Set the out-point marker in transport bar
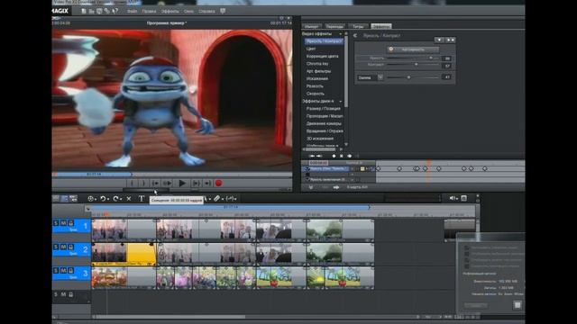This screenshot has height=324, width=577. tap(143, 183)
